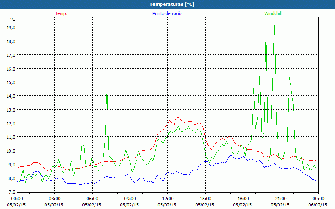Image resolution: width=335 pixels, height=209 pixels.
Task: Click the 18:00 time axis label
Action: 243,199
